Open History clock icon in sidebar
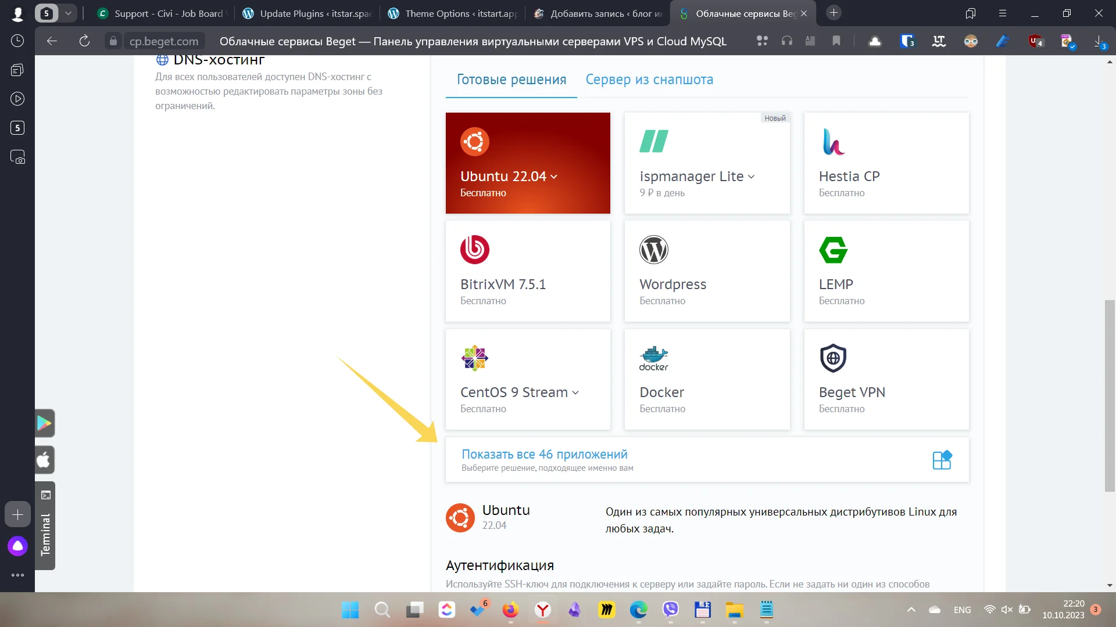The width and height of the screenshot is (1116, 627). [x=17, y=41]
